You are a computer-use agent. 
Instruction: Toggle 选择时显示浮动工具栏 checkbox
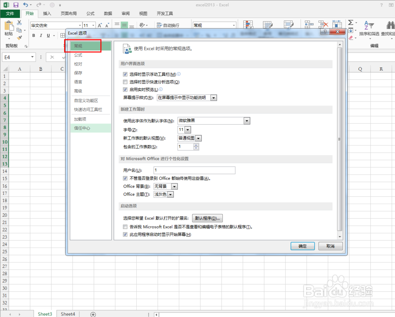[125, 74]
